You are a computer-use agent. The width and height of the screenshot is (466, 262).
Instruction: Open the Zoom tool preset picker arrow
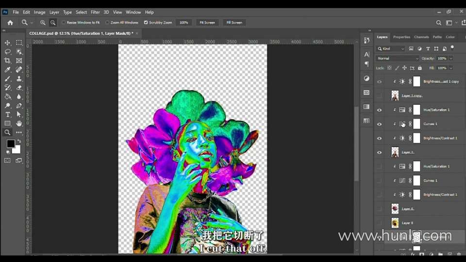[32, 23]
